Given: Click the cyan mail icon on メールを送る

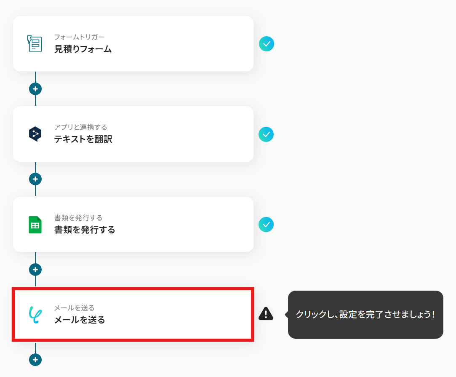Looking at the screenshot, I should 35,315.
